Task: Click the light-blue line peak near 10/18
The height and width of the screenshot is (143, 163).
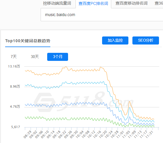Action: 103,82
